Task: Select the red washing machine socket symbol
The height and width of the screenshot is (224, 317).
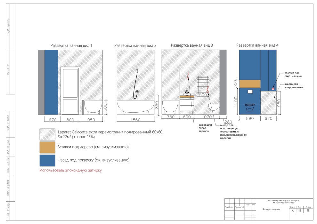Action: 273,89
